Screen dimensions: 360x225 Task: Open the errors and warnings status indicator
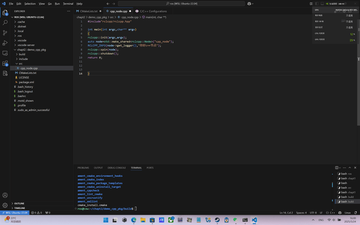point(37,213)
